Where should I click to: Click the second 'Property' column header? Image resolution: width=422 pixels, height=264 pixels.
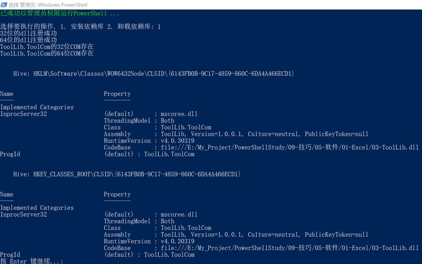coord(117,194)
